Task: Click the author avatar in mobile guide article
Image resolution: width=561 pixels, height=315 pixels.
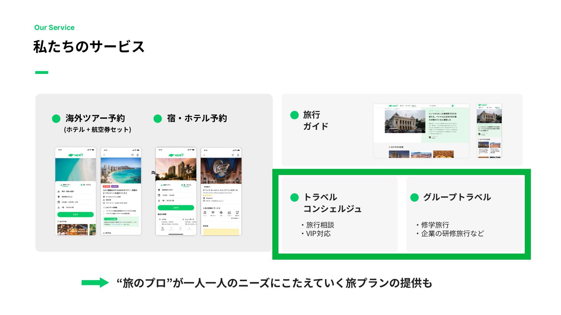Action: (x=479, y=134)
